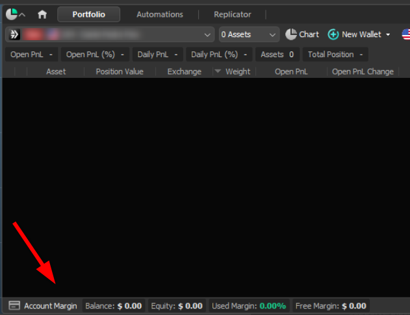The image size is (410, 315).
Task: Click the Open PnL summary box
Action: (x=31, y=55)
